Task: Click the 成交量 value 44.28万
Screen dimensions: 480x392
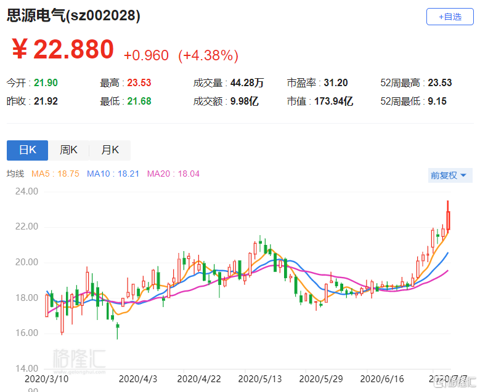Action: 246,82
